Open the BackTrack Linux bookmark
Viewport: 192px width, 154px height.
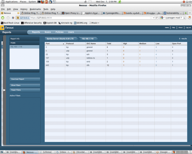(x=10, y=23)
